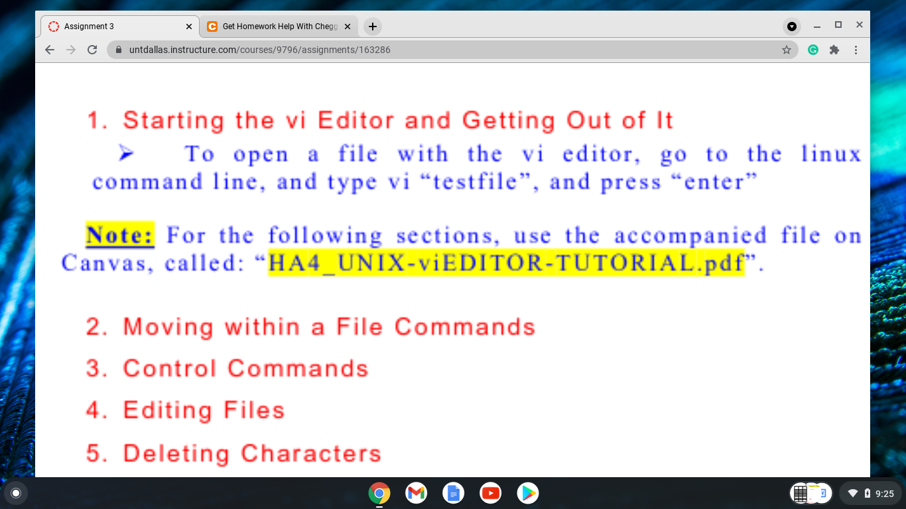Viewport: 906px width, 509px height.
Task: Open the system tray with clock 9:25
Action: 870,493
